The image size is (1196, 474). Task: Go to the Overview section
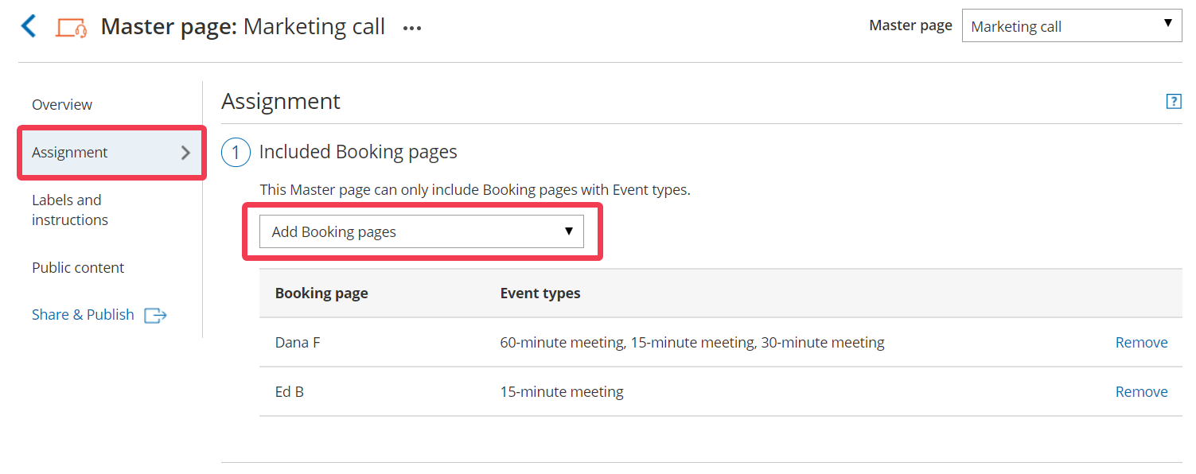click(62, 105)
